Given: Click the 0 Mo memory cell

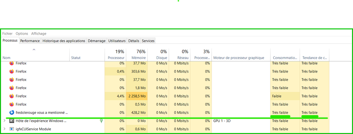Looking at the screenshot, I should pyautogui.click(x=137, y=121).
